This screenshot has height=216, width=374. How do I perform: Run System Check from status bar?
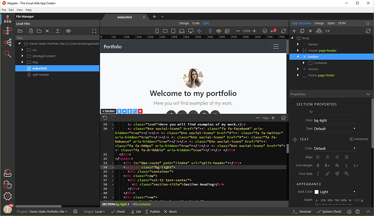click(330, 212)
